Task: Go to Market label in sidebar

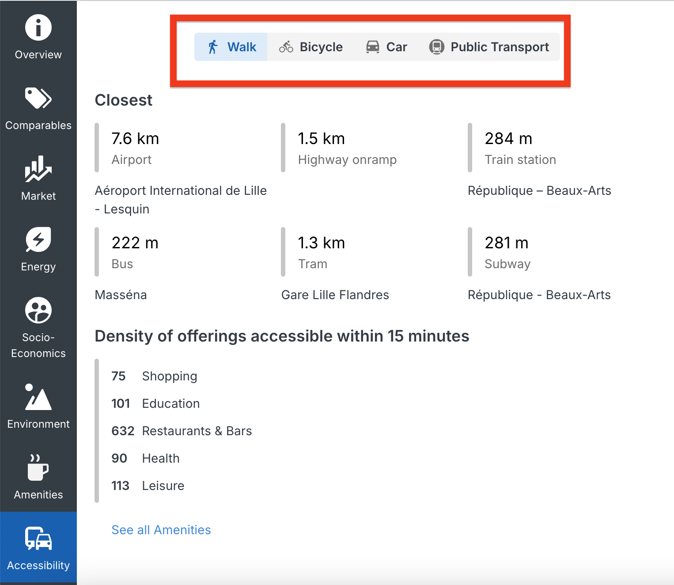Action: 38,196
